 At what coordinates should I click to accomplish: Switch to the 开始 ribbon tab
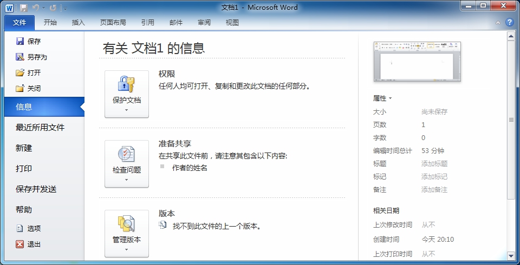pos(50,23)
